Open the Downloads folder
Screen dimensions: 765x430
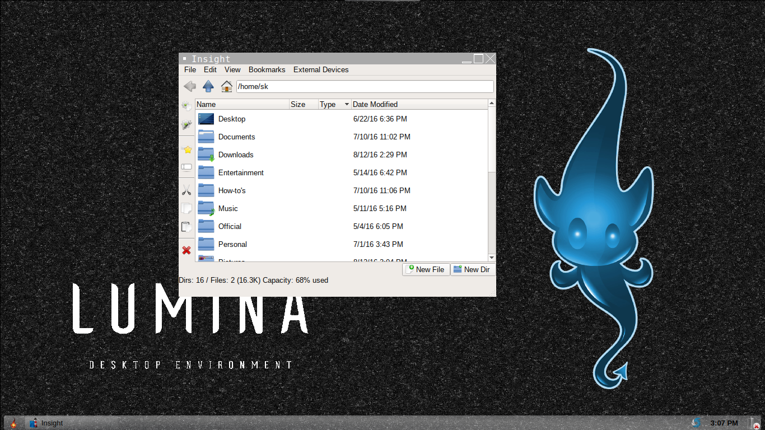[236, 155]
